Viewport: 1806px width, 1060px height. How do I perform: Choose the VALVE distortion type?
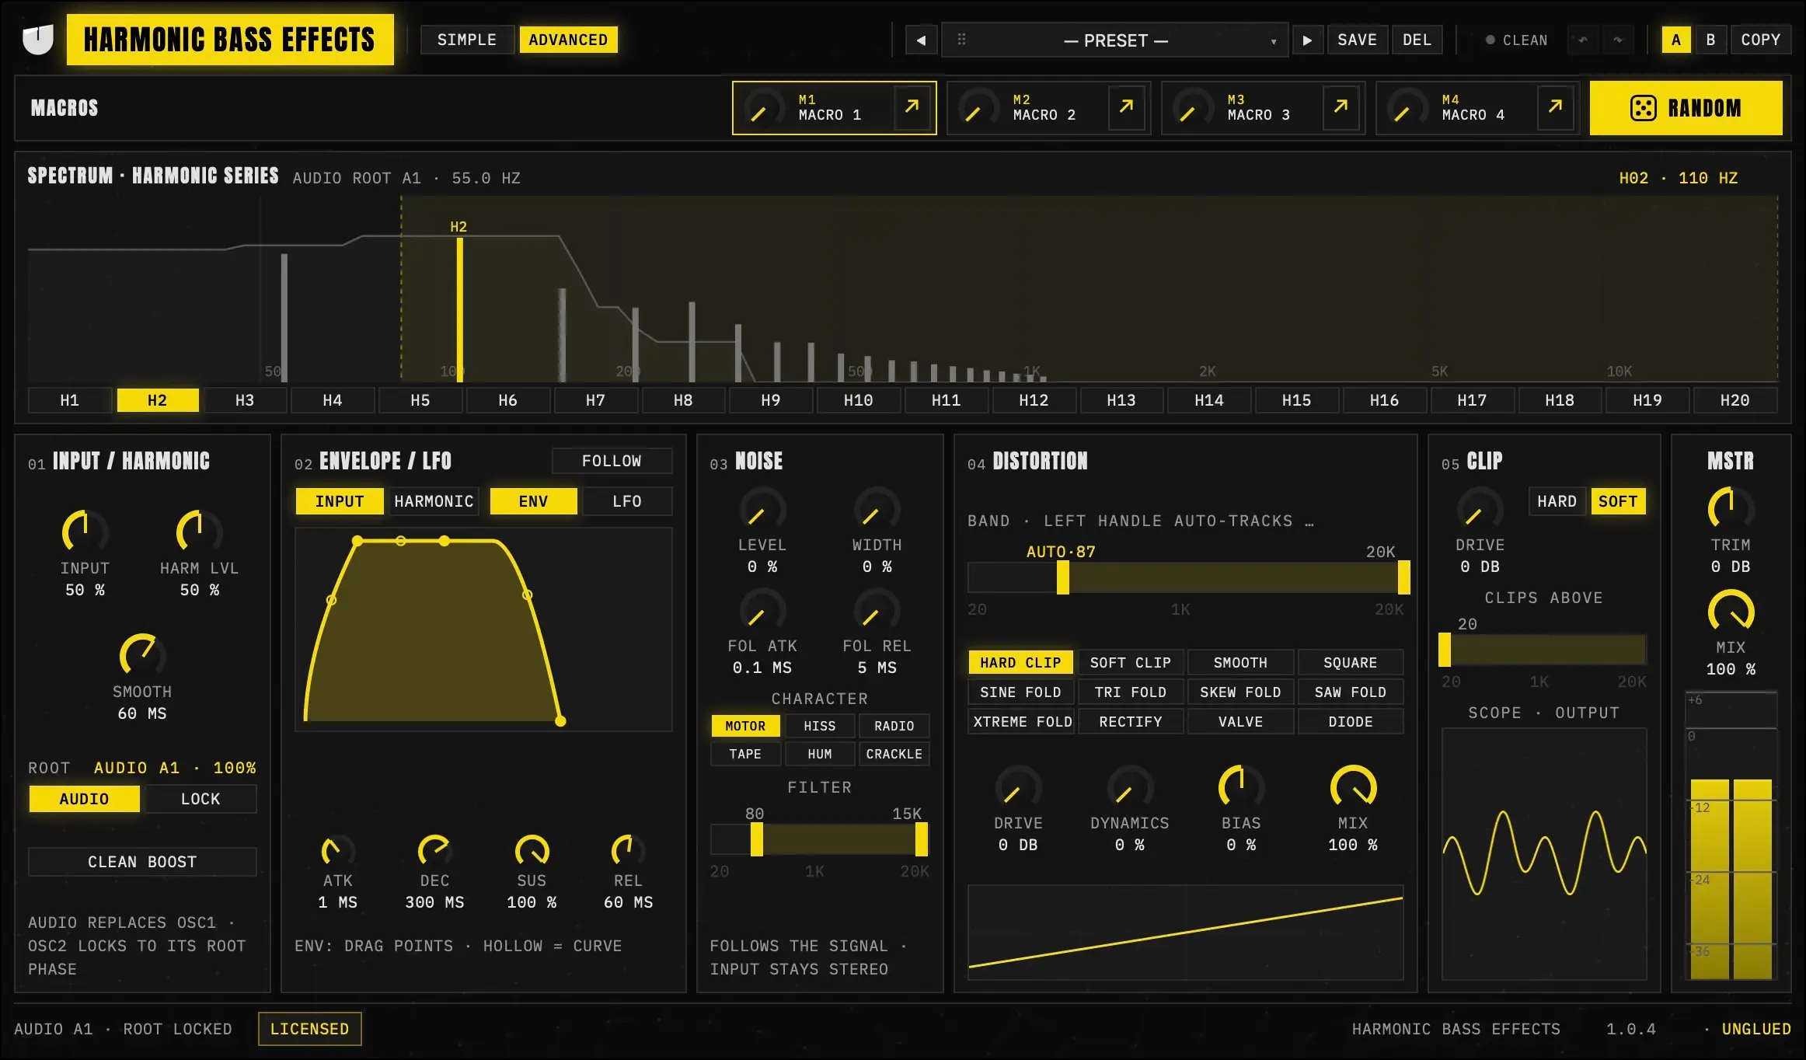(x=1240, y=721)
